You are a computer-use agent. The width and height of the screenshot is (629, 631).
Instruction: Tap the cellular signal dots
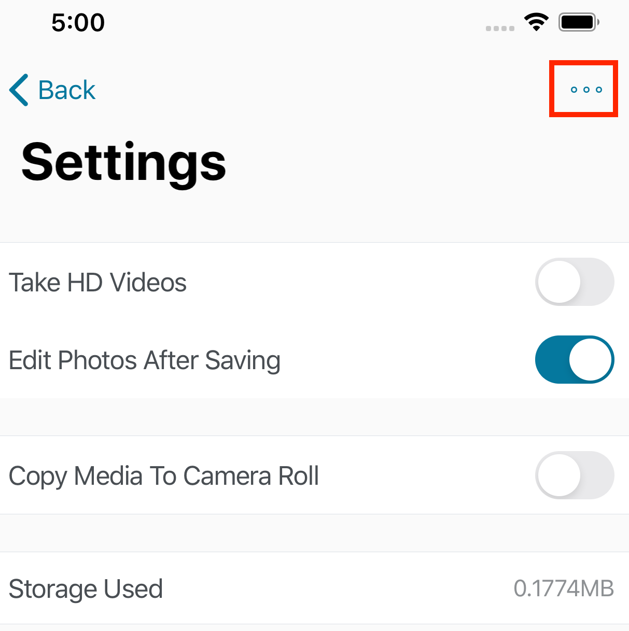click(500, 29)
